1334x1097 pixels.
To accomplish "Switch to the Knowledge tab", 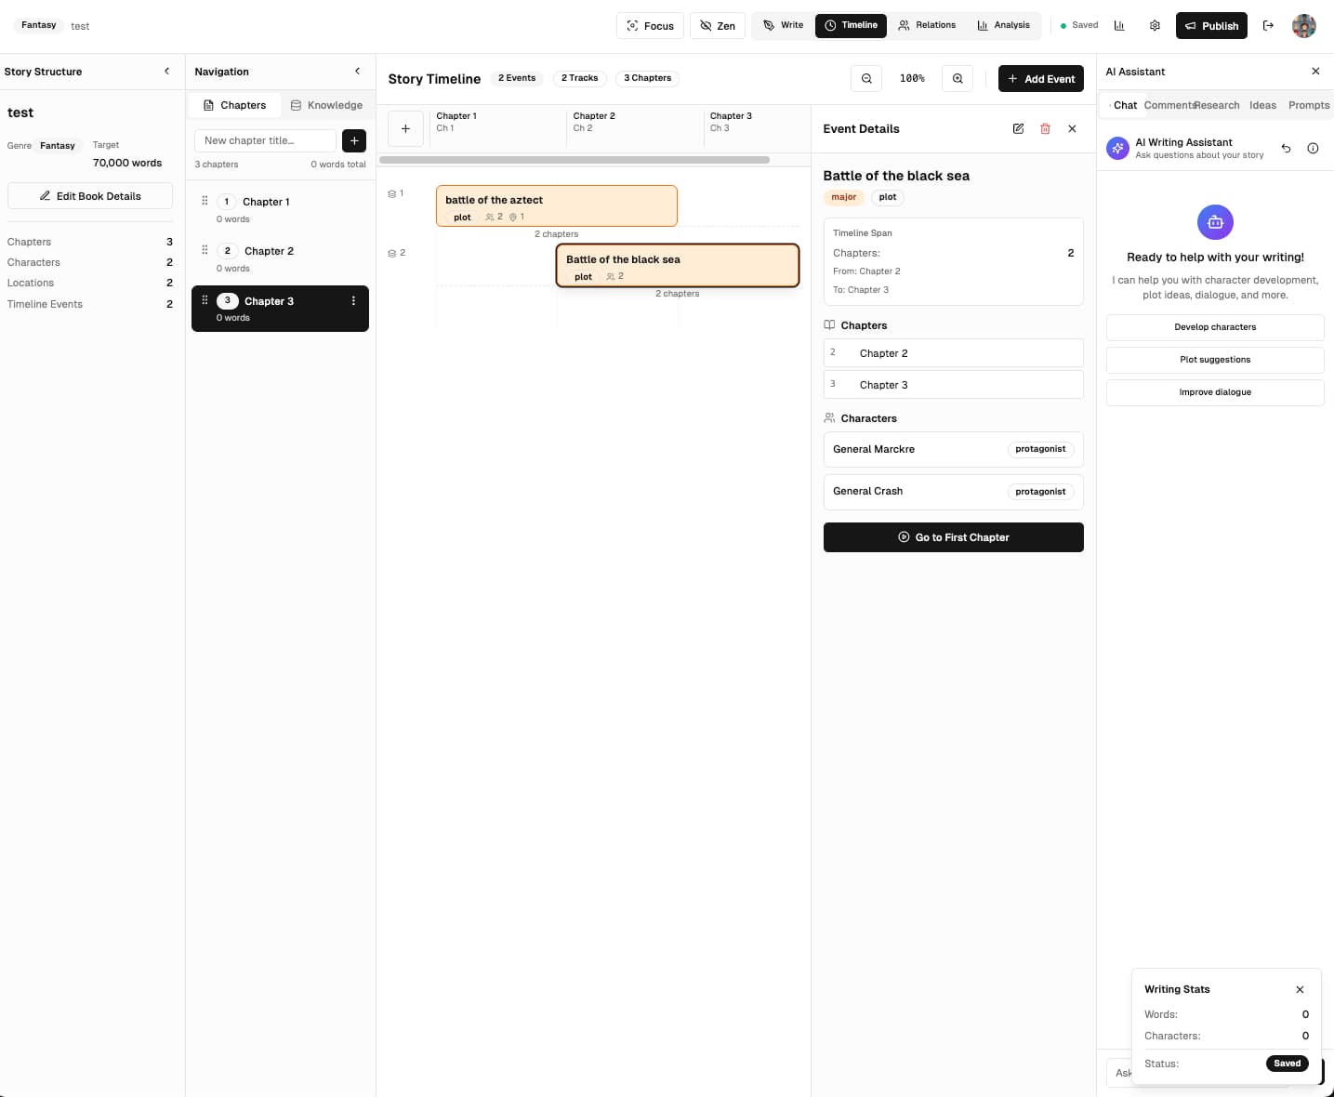I will click(326, 105).
